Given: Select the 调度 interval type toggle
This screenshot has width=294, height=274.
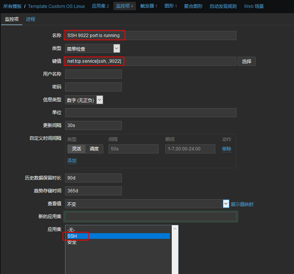Looking at the screenshot, I should (94, 149).
